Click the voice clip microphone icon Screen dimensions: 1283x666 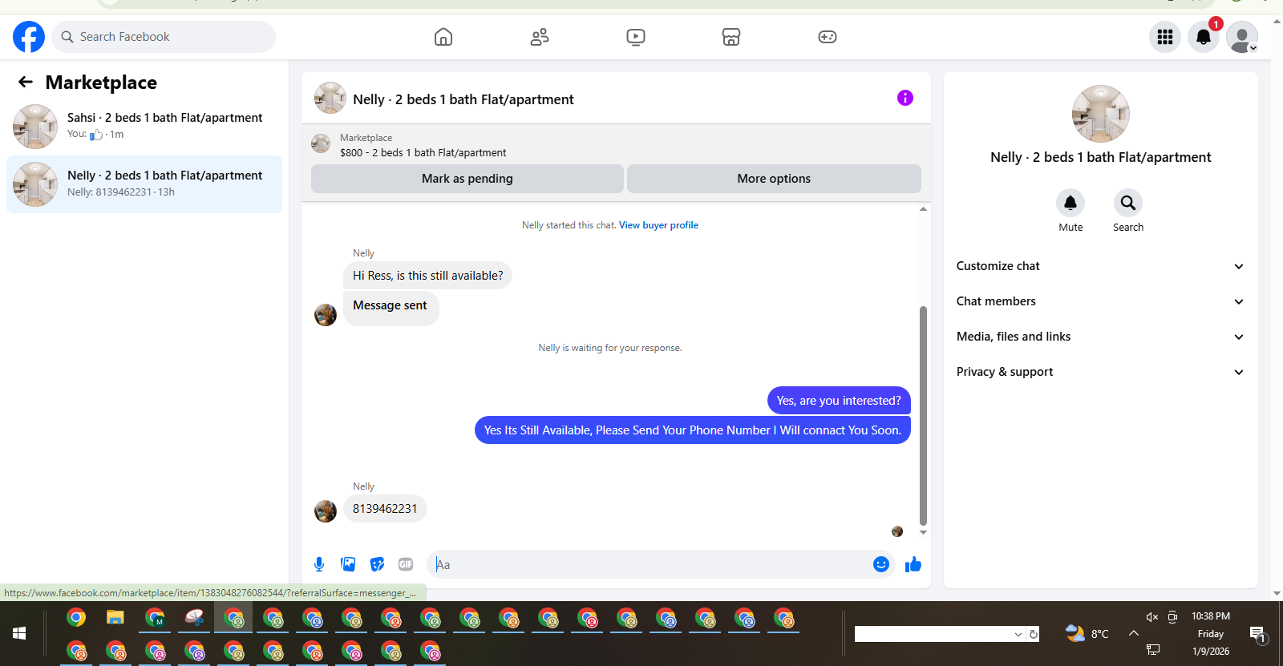319,564
